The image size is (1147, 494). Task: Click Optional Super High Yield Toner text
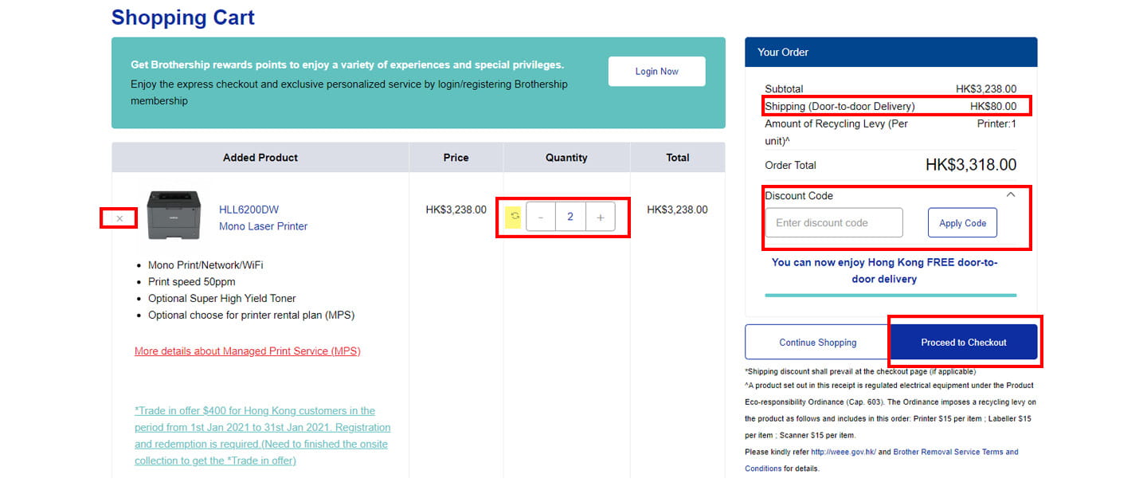[222, 298]
